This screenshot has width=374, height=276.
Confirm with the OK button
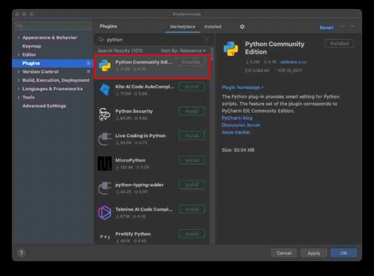(x=344, y=253)
